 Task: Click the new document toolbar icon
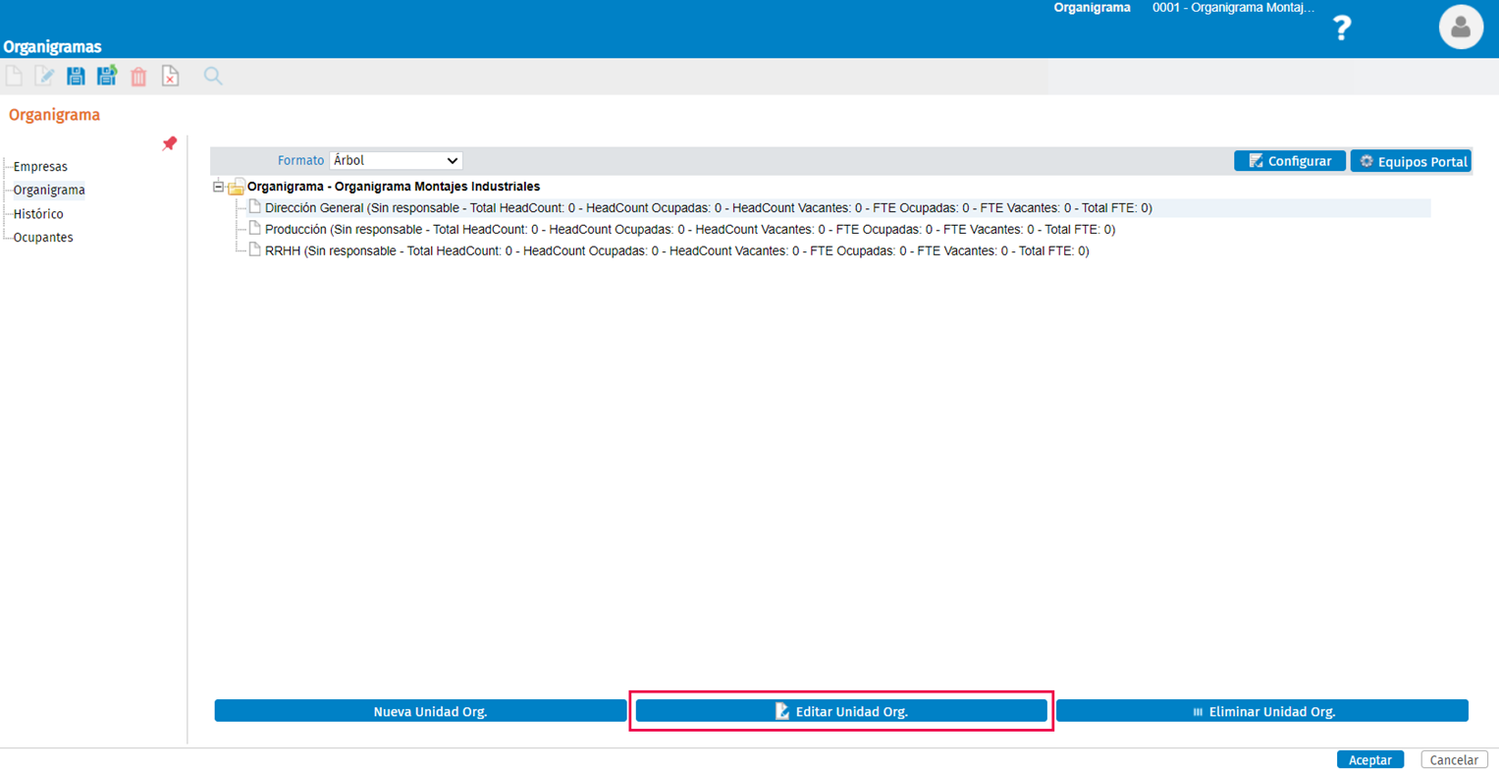coord(14,77)
